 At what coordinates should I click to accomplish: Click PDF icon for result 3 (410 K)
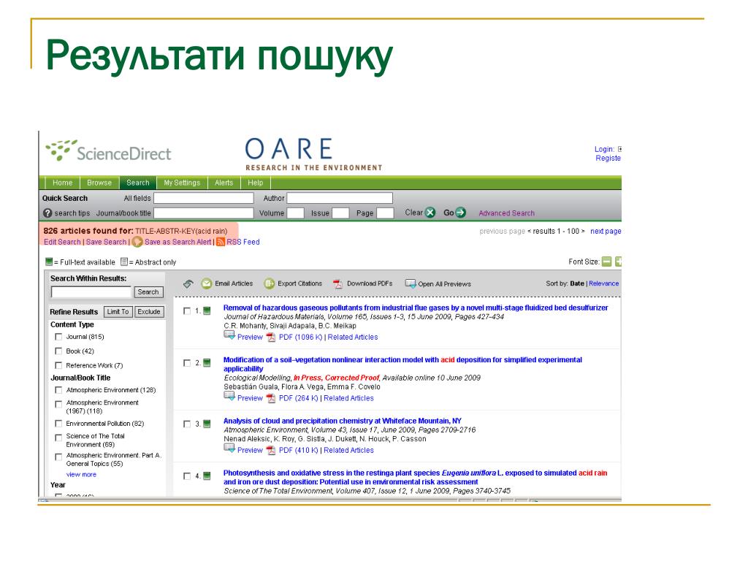pos(271,450)
